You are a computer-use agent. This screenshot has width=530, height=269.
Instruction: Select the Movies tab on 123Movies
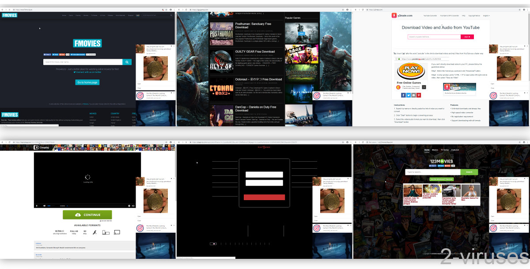(435, 150)
